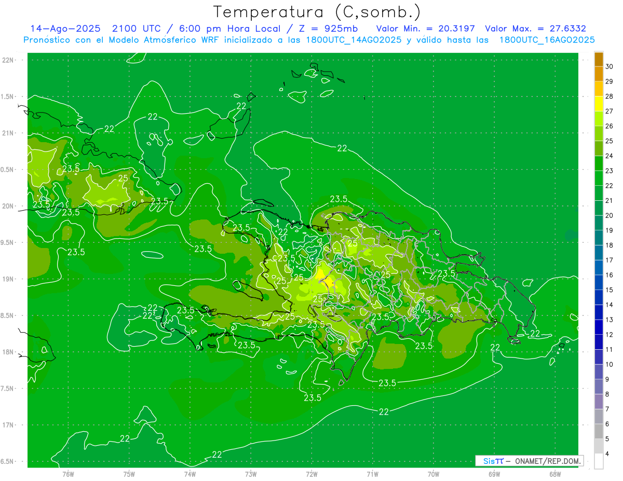Click the legend label '6'
The height and width of the screenshot is (481, 623).
click(608, 424)
